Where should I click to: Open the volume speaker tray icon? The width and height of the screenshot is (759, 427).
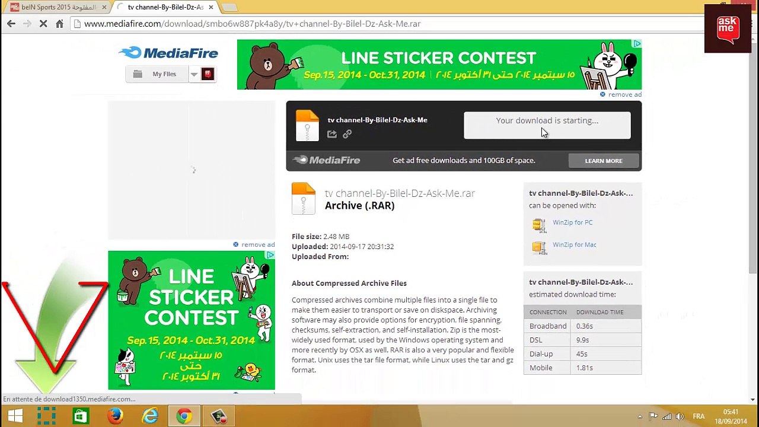[x=680, y=416]
